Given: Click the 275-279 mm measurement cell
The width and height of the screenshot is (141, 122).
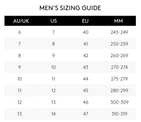Looking at the screenshot, I should tap(119, 79).
